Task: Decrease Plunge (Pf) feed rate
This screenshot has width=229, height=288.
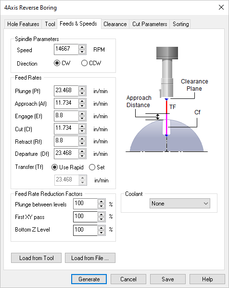Action: click(x=82, y=93)
